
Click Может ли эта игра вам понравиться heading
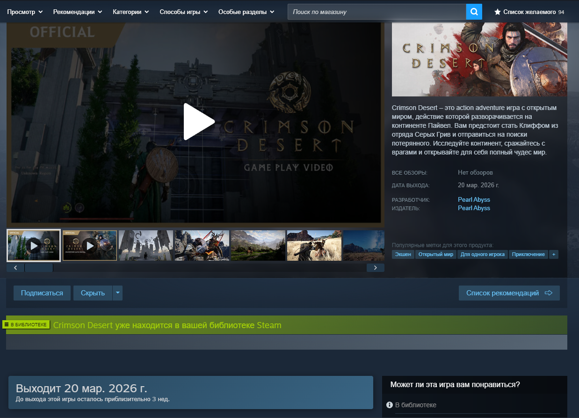(x=455, y=385)
